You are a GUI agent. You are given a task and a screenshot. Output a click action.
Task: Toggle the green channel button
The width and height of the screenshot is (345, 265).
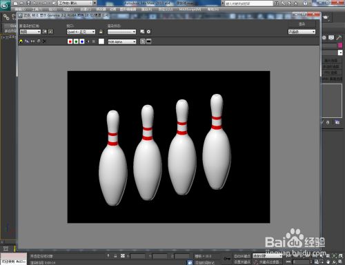(76, 41)
